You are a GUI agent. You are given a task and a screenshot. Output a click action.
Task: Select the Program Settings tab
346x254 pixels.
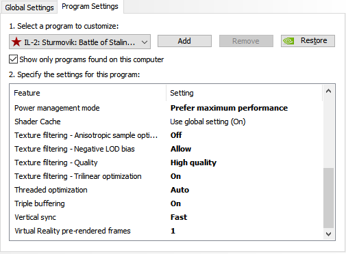coord(90,7)
